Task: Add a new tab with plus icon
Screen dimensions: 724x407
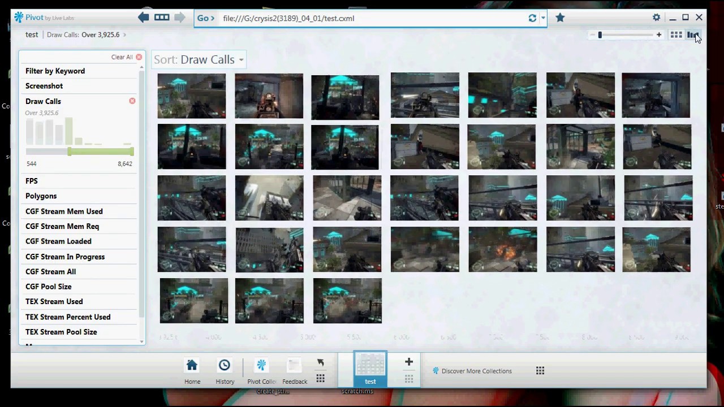Action: 409,362
